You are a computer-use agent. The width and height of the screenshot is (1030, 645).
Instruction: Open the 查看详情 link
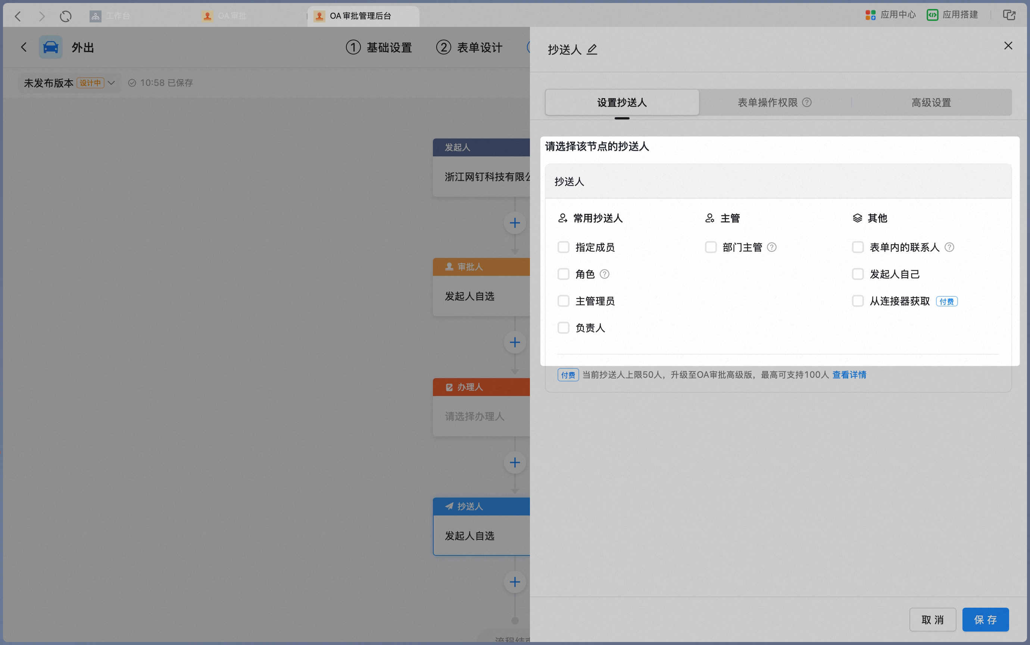click(x=849, y=375)
